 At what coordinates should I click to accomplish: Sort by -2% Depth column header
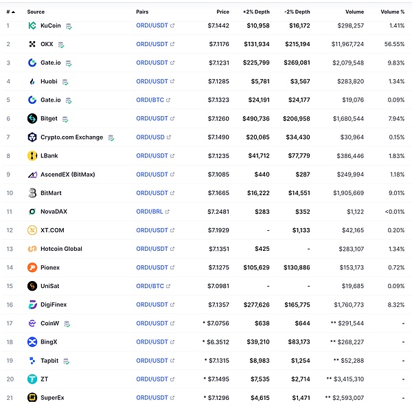tap(297, 12)
